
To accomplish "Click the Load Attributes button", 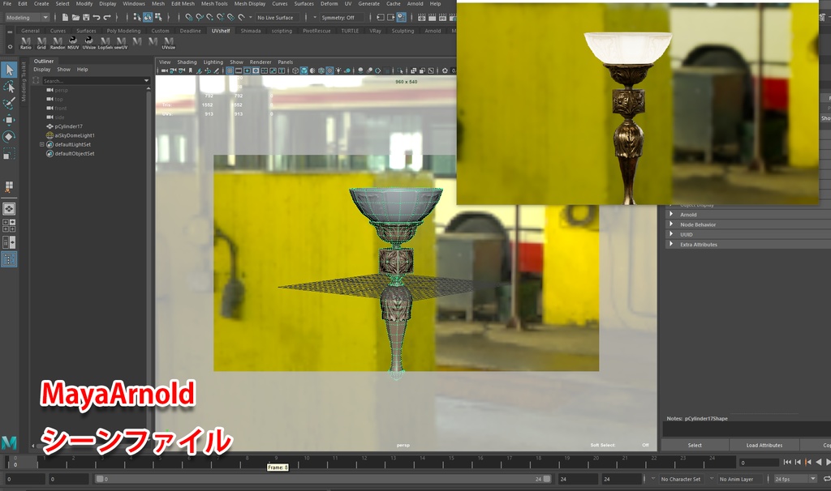I will (764, 445).
